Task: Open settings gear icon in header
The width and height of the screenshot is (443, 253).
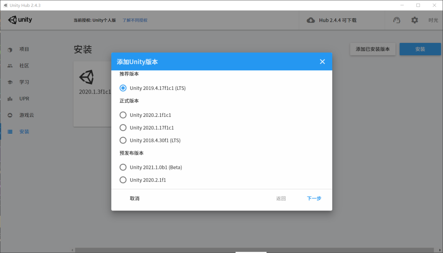Action: click(x=414, y=20)
